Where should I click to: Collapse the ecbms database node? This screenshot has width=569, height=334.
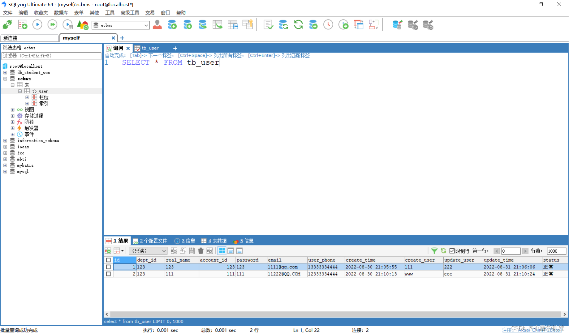(x=5, y=79)
